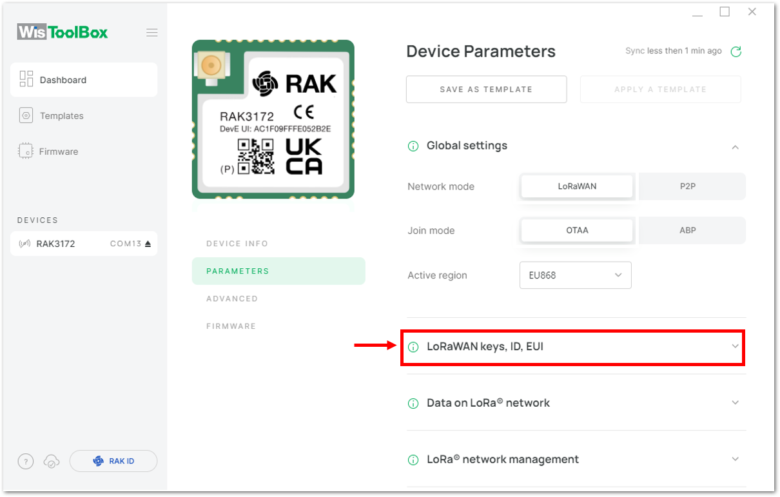Select ABP join mode
This screenshot has width=780, height=497.
688,230
